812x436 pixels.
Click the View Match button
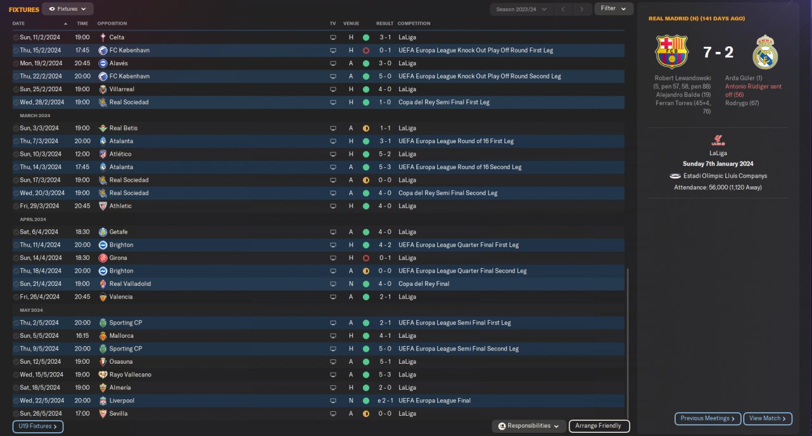pyautogui.click(x=768, y=418)
